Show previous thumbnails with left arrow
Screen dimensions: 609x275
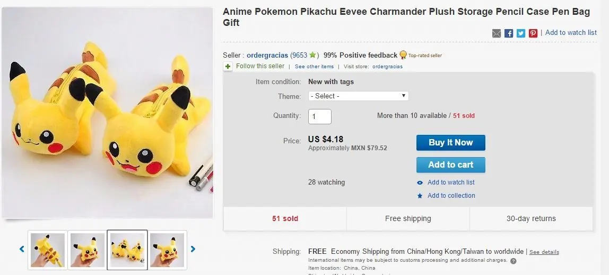point(22,249)
